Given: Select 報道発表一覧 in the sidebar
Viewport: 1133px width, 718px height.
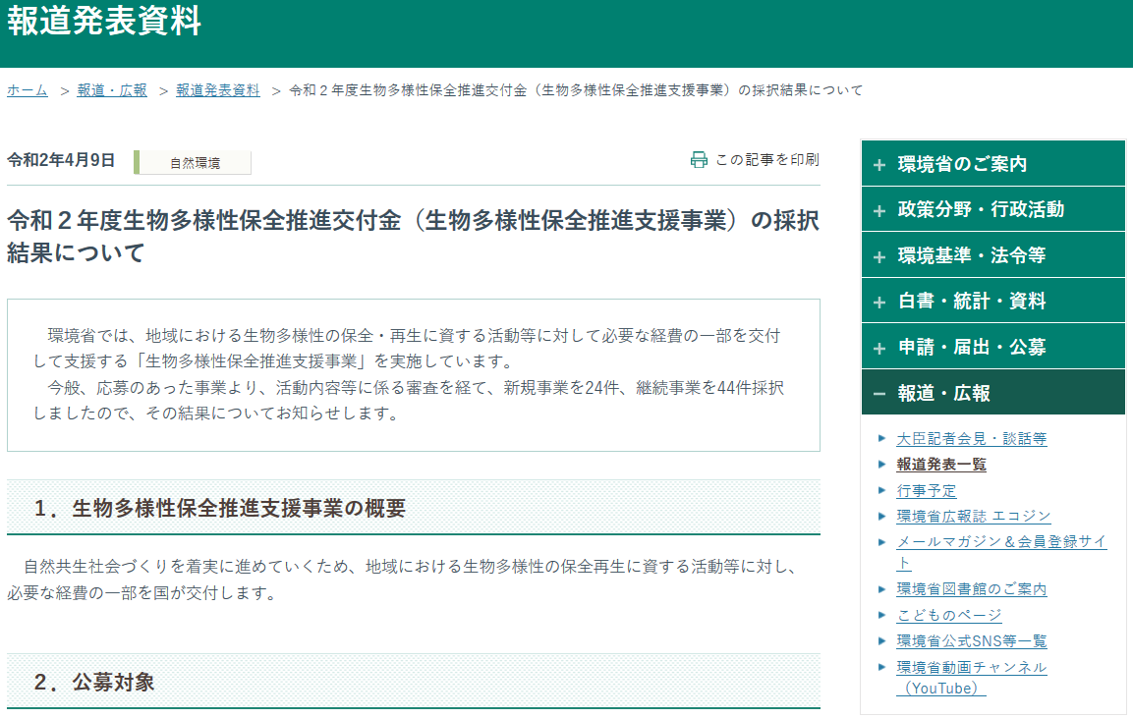Looking at the screenshot, I should (x=940, y=465).
